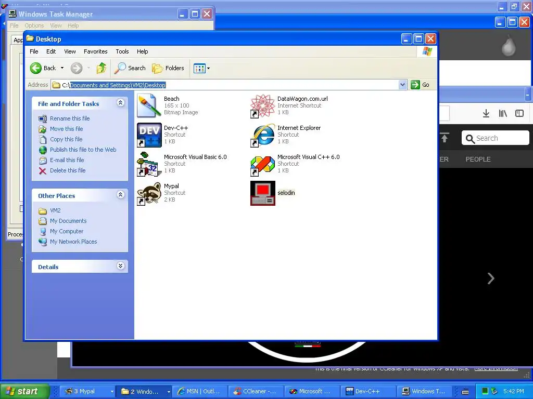Toggle the browser sidebar icon
The height and width of the screenshot is (399, 533).
(519, 113)
